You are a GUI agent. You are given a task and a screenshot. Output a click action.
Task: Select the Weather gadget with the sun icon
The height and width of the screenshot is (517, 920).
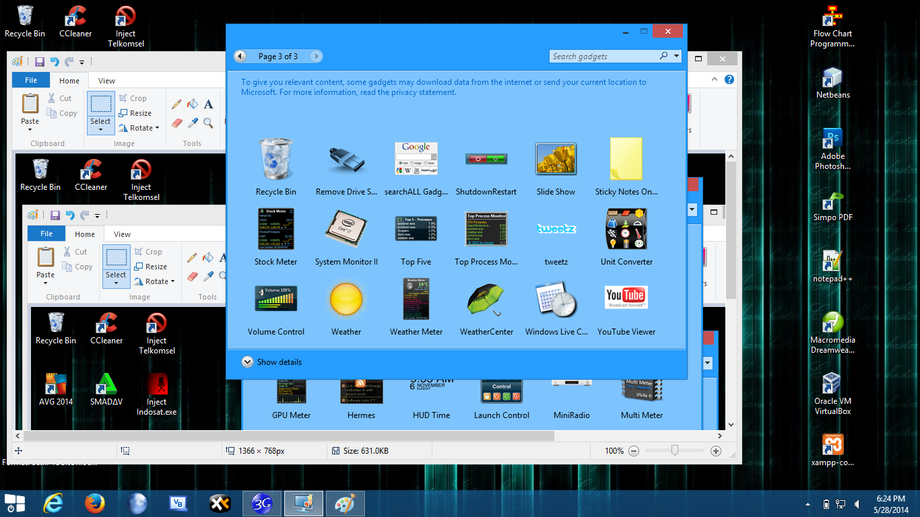346,299
